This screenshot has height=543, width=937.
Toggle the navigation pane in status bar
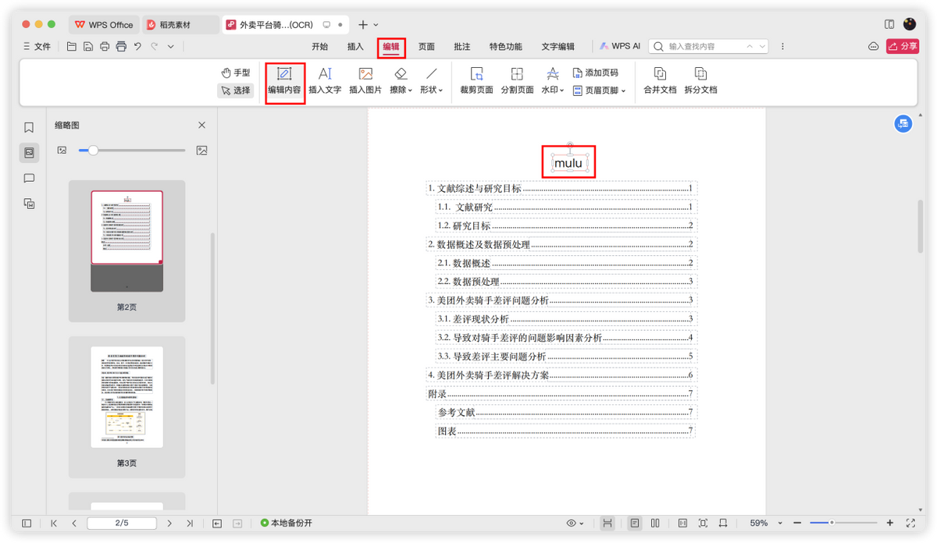(27, 523)
